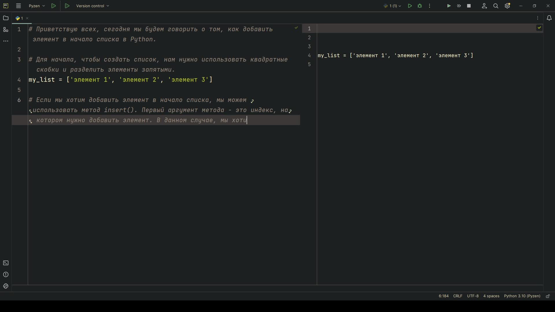Open the Terminal tool window

coord(6,263)
